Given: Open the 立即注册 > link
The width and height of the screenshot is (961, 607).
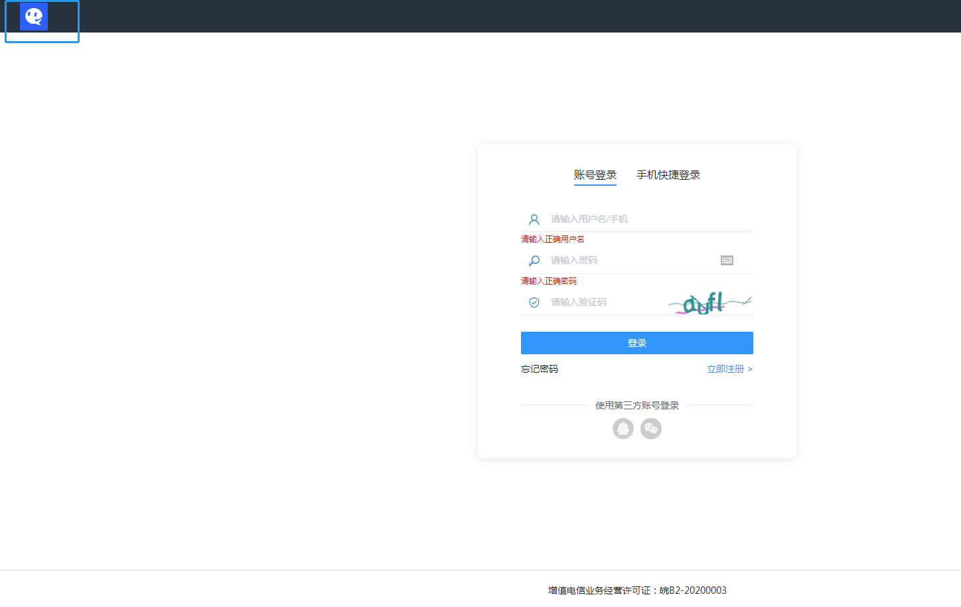Looking at the screenshot, I should [729, 369].
